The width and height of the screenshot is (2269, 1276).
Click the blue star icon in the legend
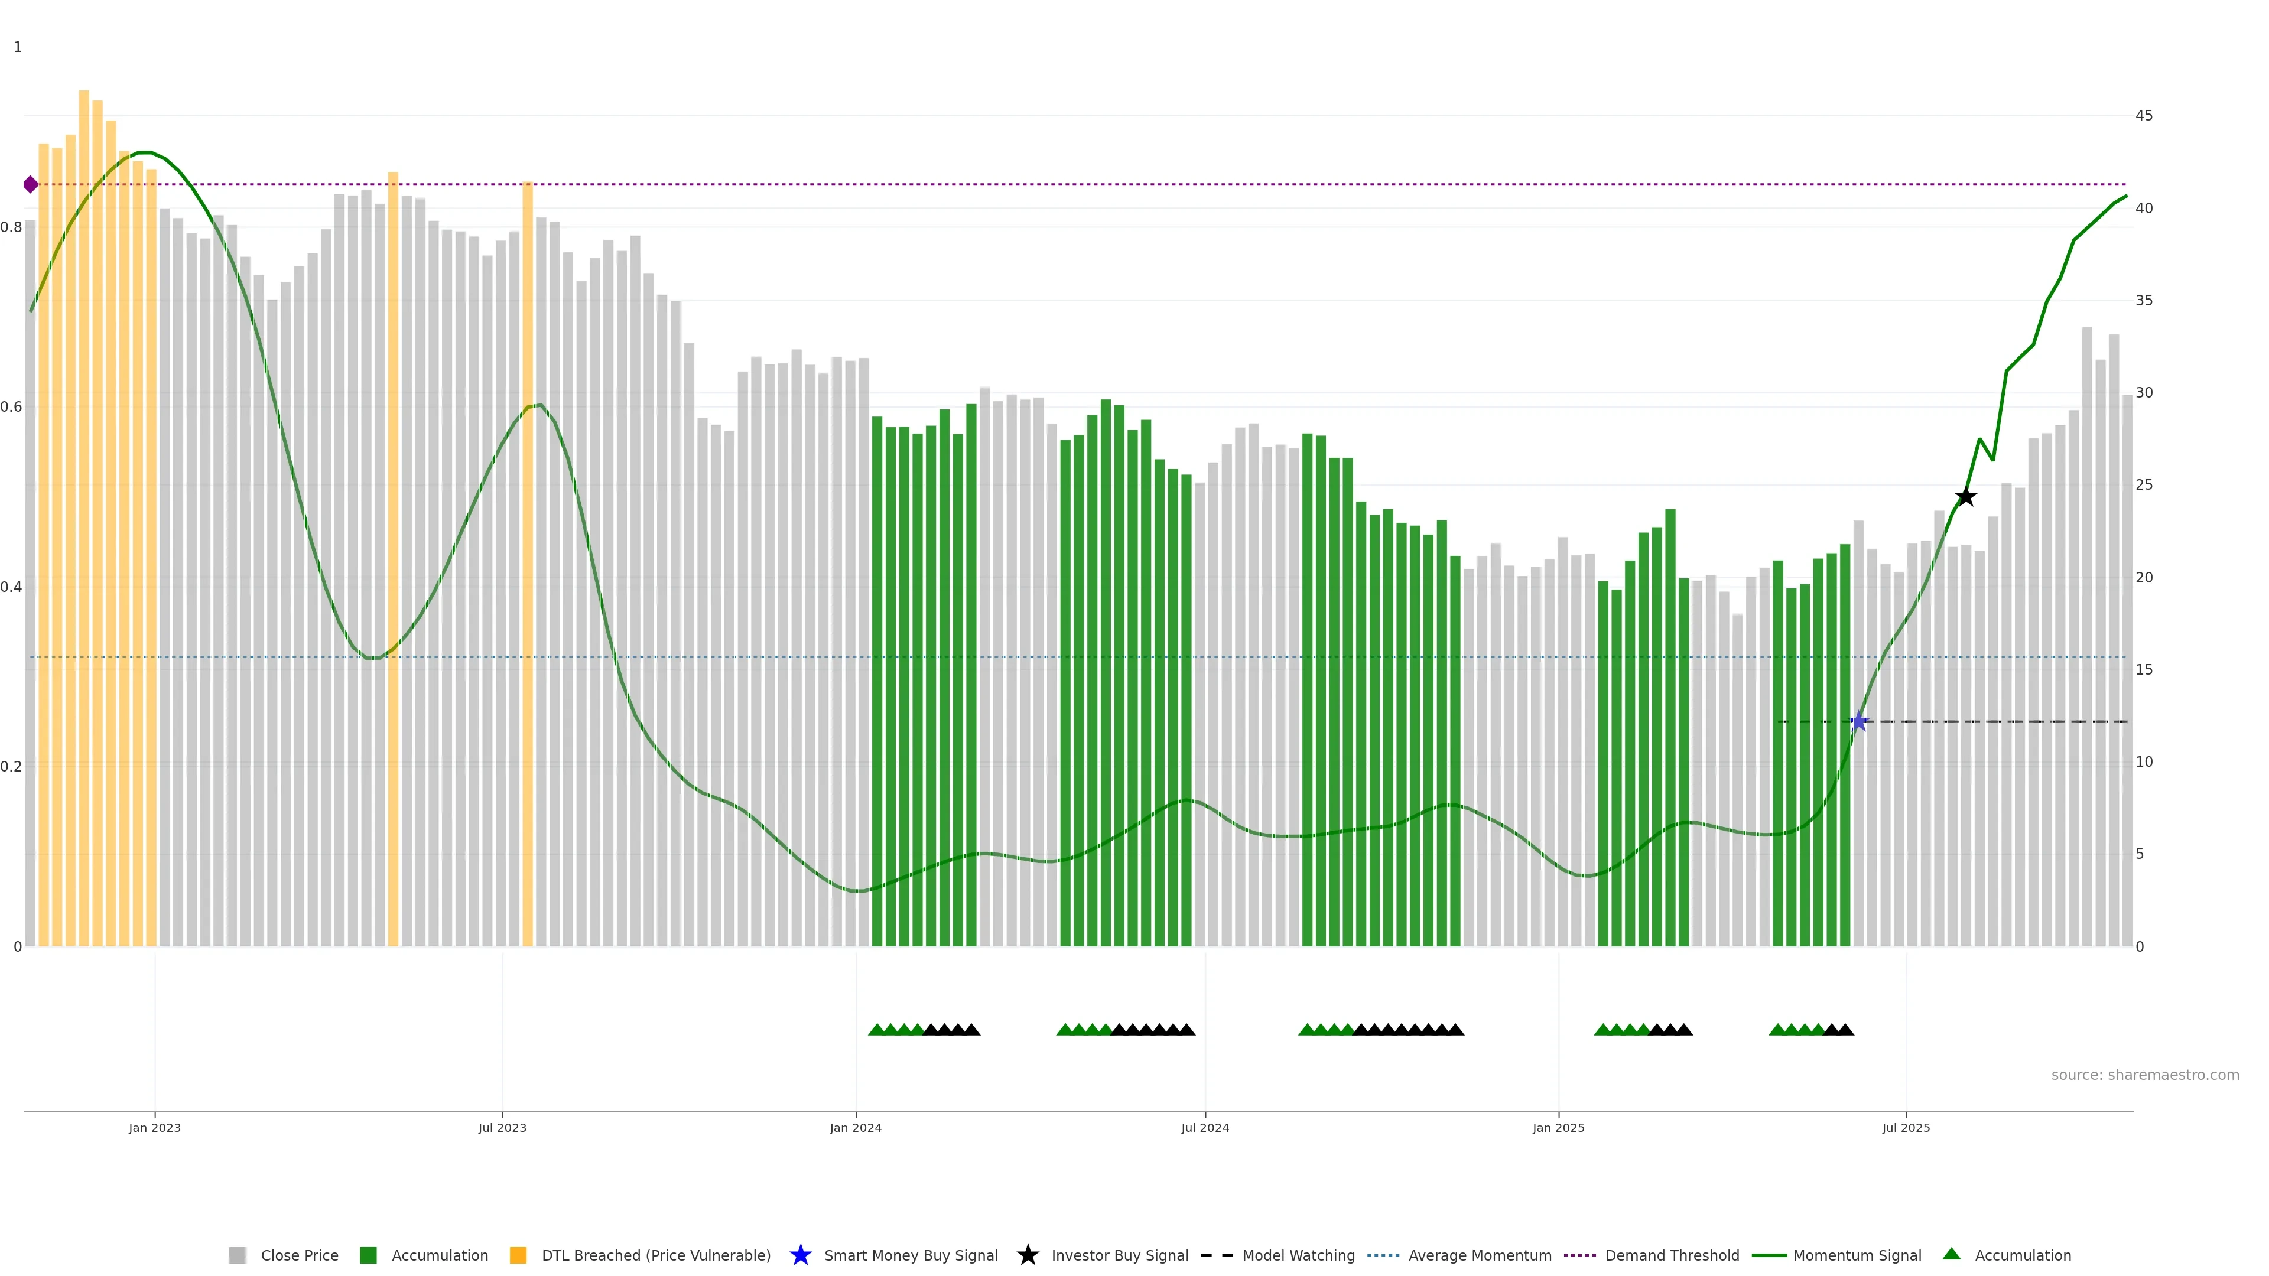pyautogui.click(x=800, y=1255)
